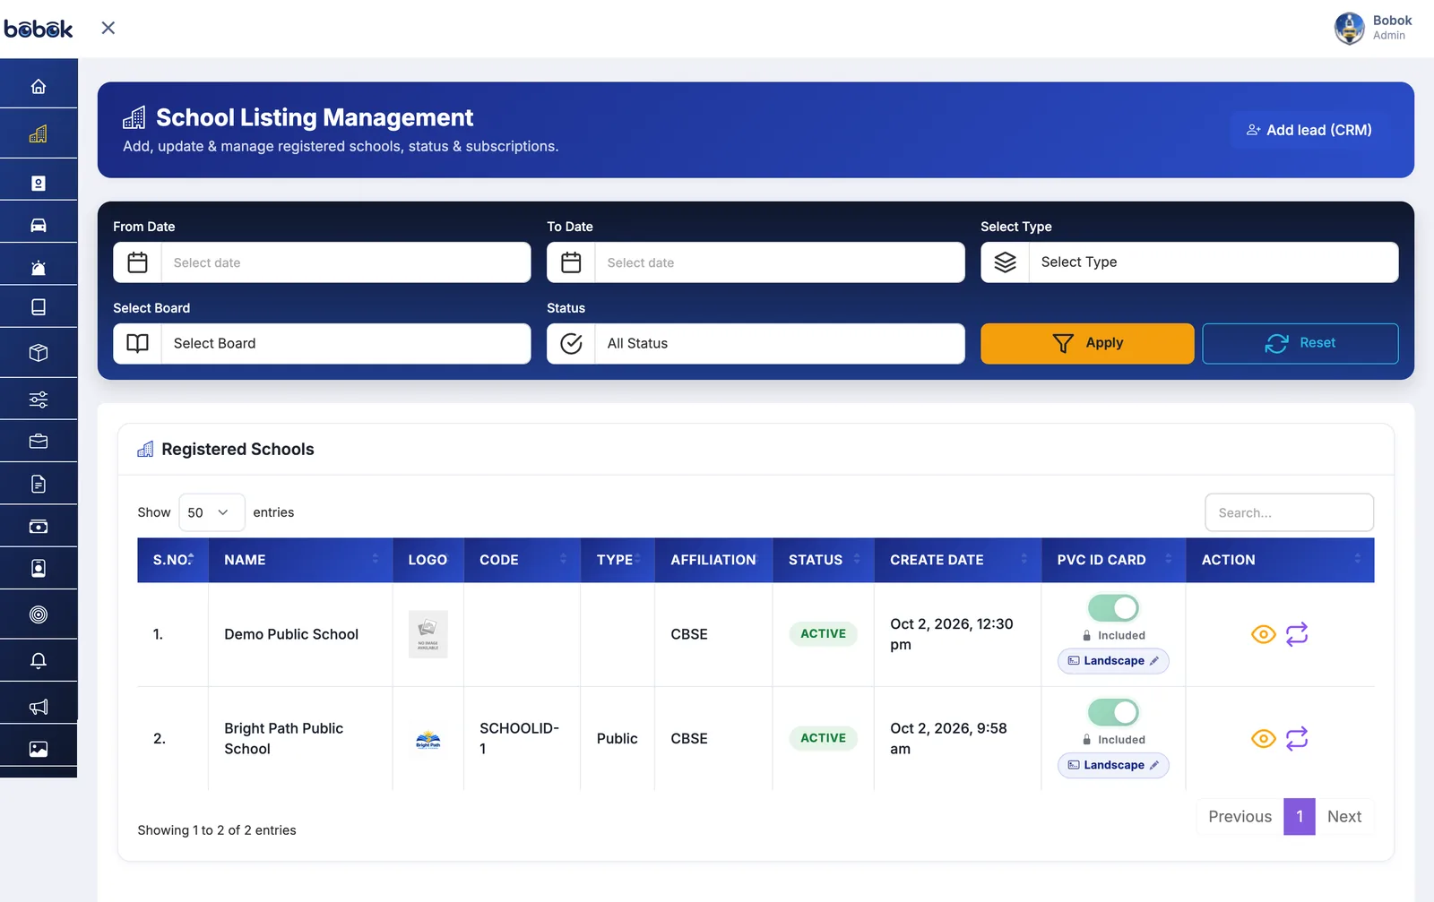The image size is (1434, 902).
Task: Click the Apply filter button
Action: 1087,344
